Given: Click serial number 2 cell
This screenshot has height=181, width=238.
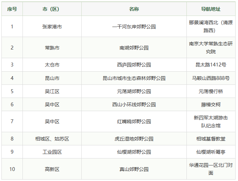Looking at the screenshot, I should [12, 48].
